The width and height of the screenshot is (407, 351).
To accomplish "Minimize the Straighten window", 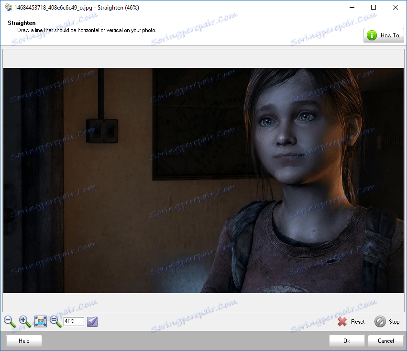I will (x=352, y=7).
